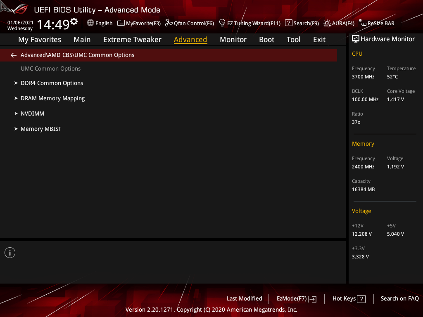
Task: Switch to EzMode(F7)
Action: click(297, 299)
